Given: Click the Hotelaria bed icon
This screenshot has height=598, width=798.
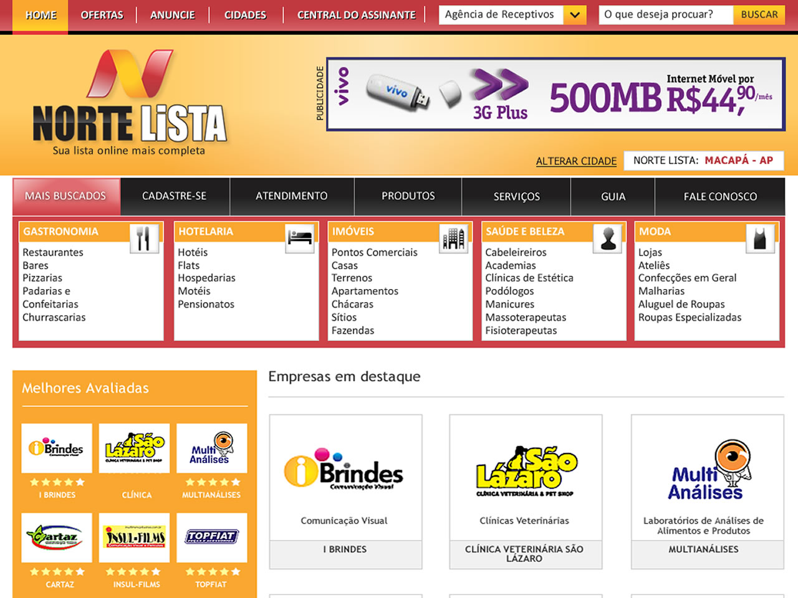Looking at the screenshot, I should click(300, 238).
